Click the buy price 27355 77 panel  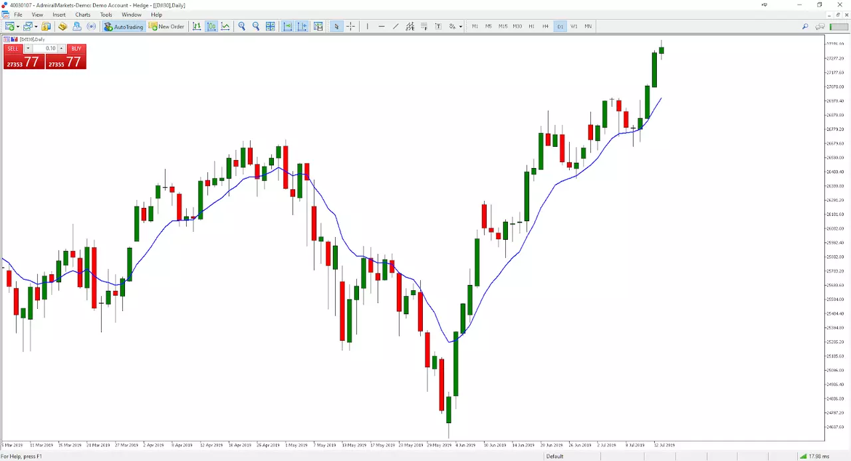click(66, 62)
